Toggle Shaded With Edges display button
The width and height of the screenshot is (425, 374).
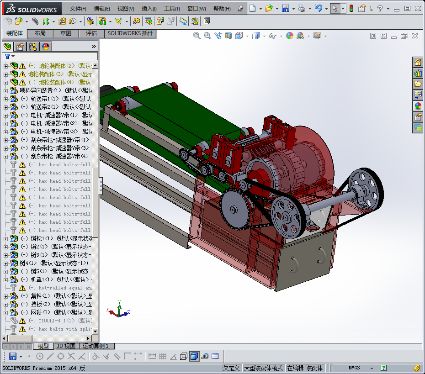194,356
